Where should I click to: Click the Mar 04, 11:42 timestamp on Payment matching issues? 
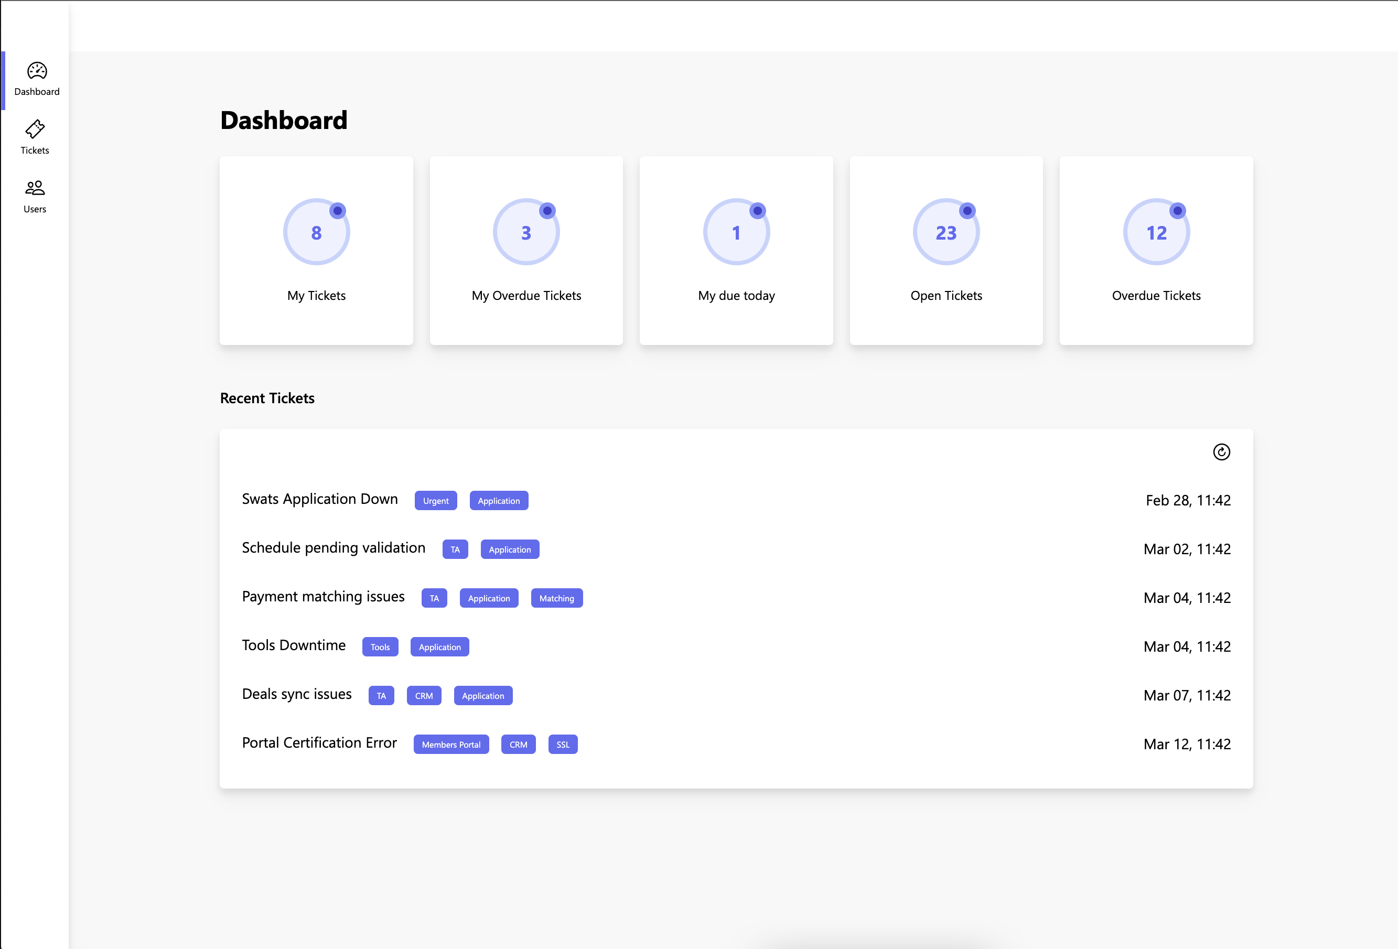(1187, 598)
